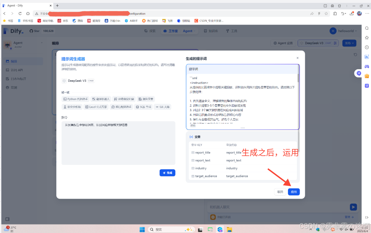Screen dimensions: 371x233
Task: Click the blue 生成 generate button
Action: coord(167,173)
